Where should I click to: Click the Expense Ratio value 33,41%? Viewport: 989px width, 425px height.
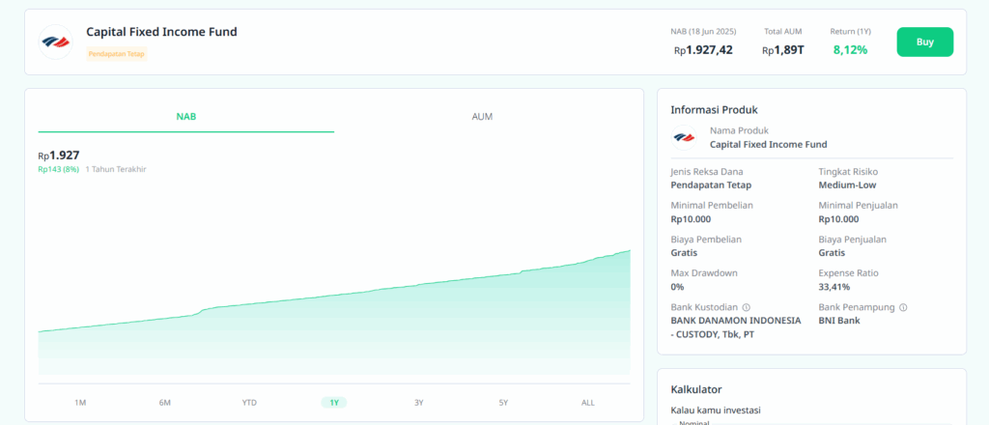[x=834, y=287]
